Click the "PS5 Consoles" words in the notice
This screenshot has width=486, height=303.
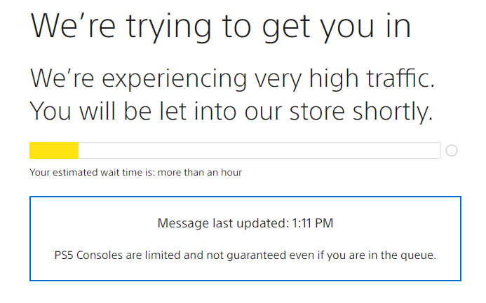(x=88, y=255)
